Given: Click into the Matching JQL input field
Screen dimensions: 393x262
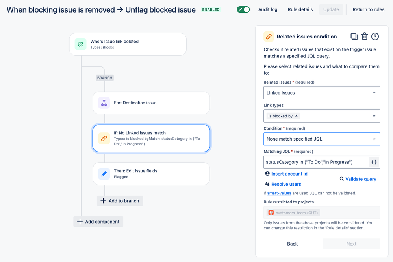Looking at the screenshot, I should (x=316, y=162).
